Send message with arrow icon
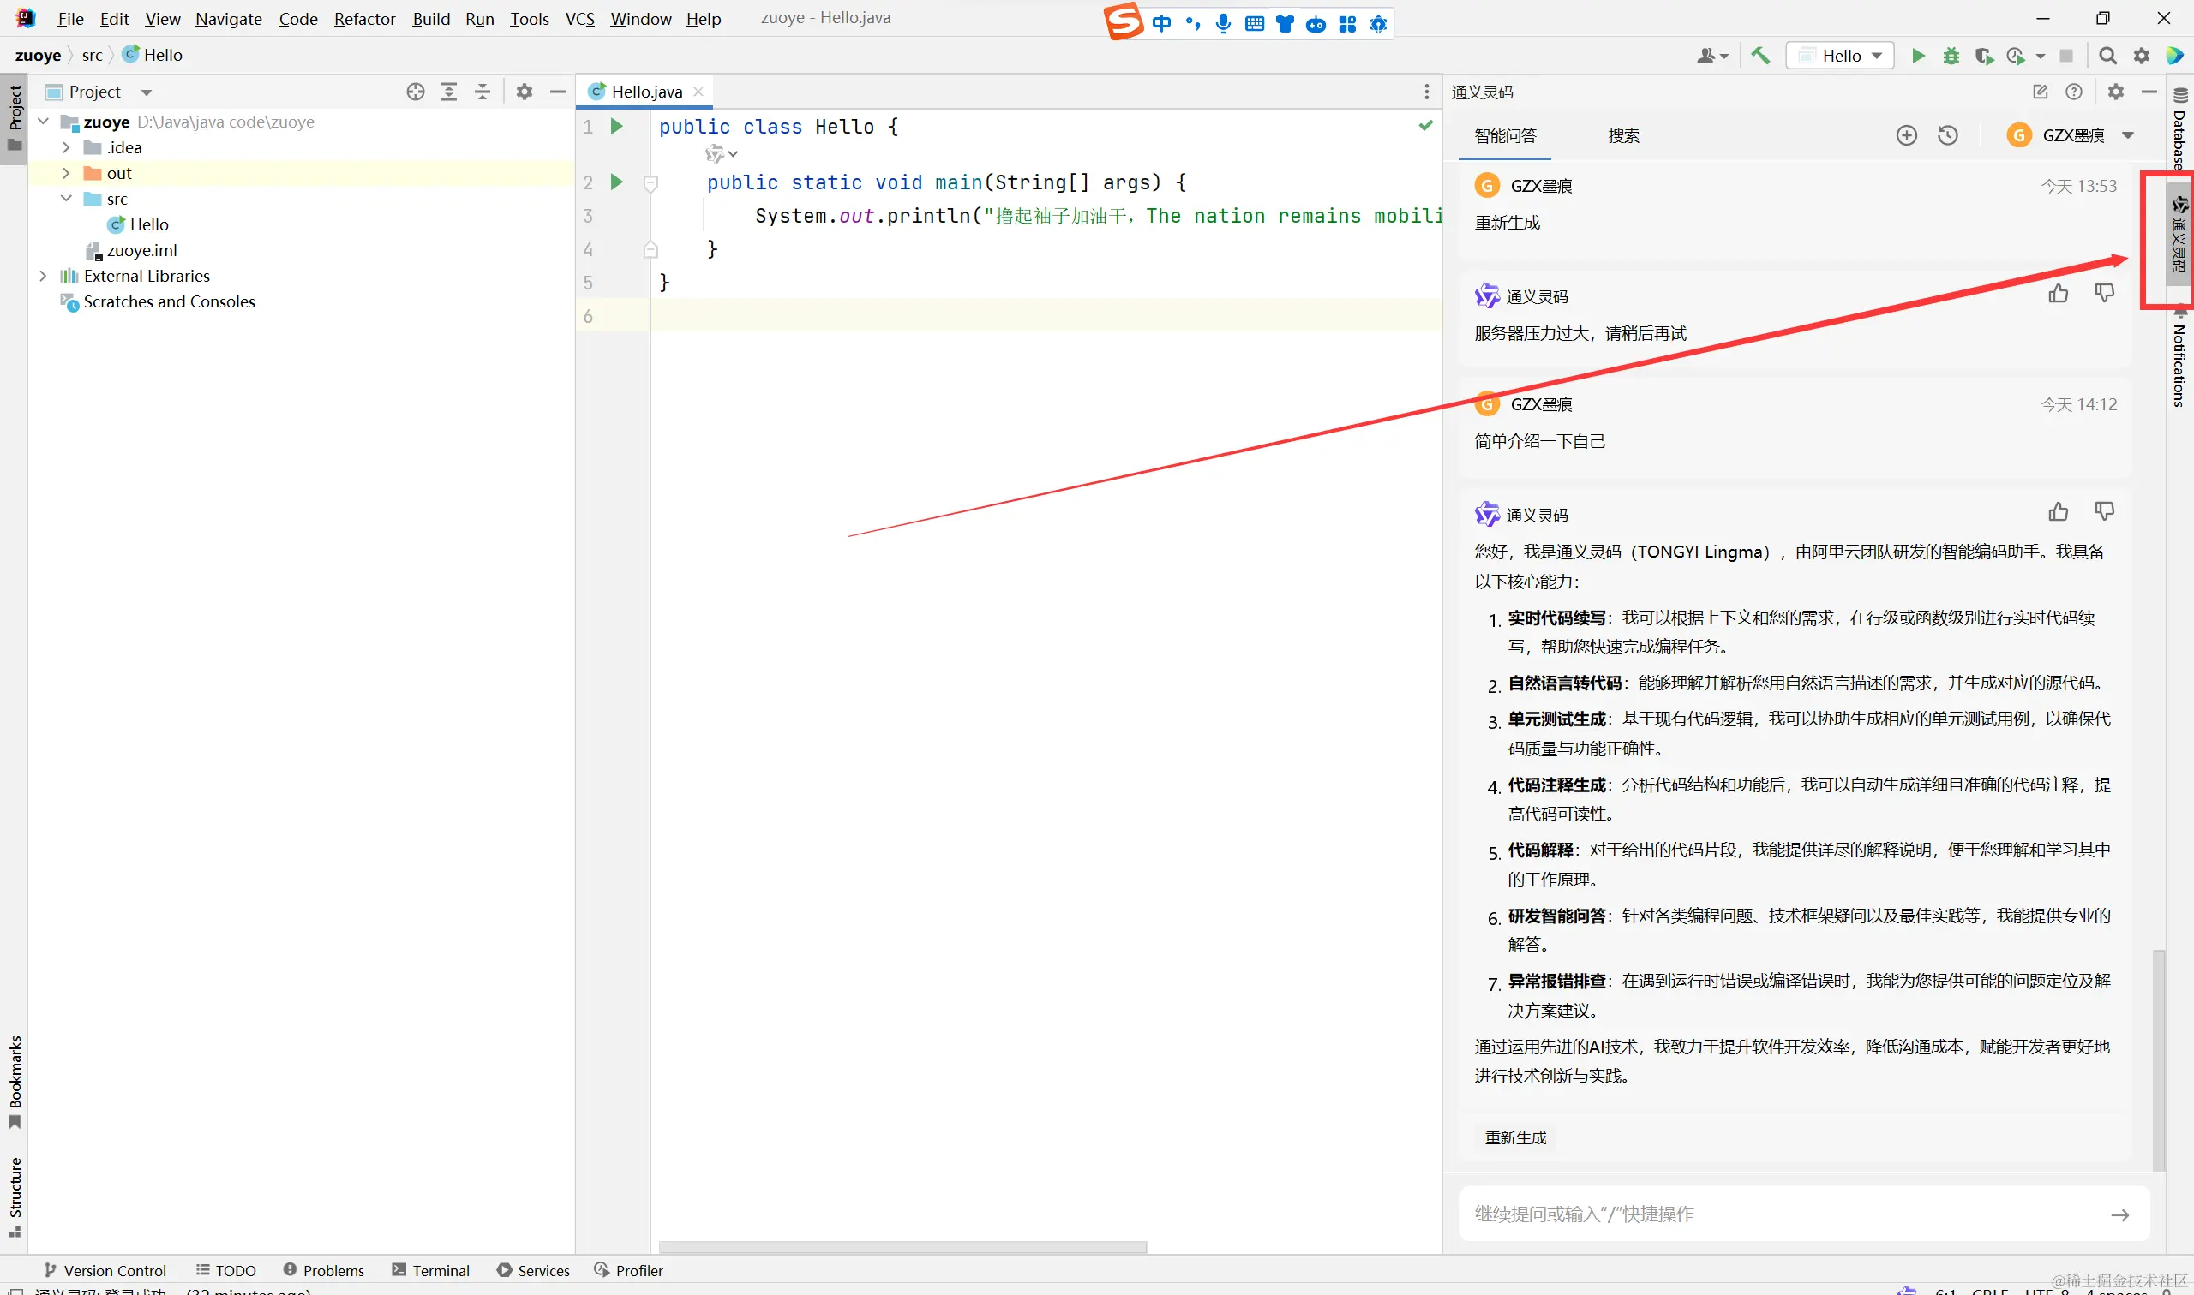 click(2119, 1214)
